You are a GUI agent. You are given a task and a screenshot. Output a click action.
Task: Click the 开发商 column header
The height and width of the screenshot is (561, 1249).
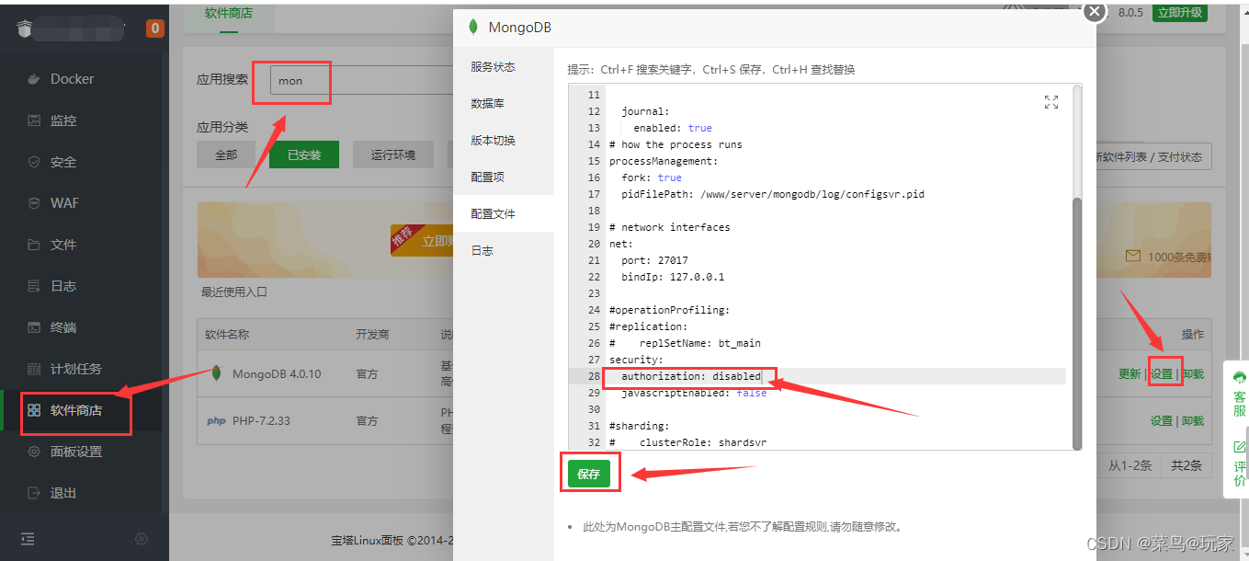pyautogui.click(x=372, y=334)
